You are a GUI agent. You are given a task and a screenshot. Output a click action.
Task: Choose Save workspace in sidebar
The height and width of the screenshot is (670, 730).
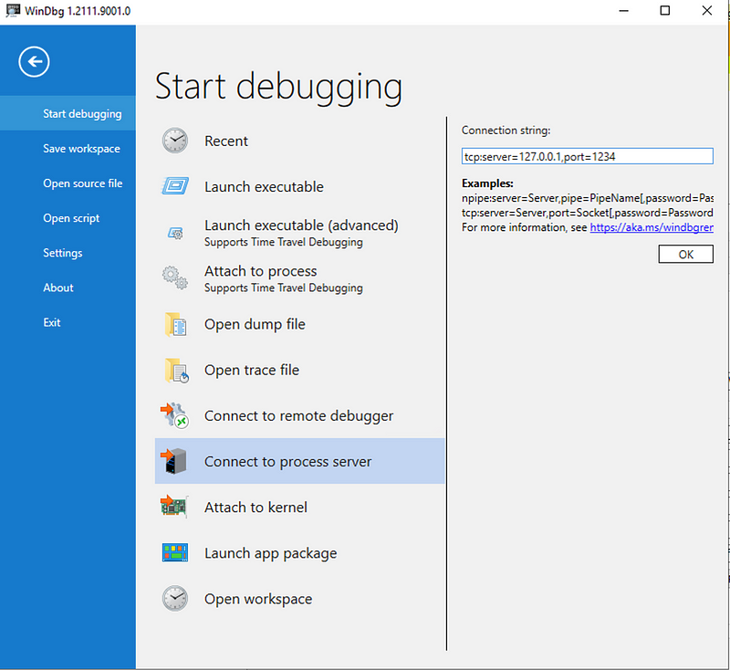68,149
